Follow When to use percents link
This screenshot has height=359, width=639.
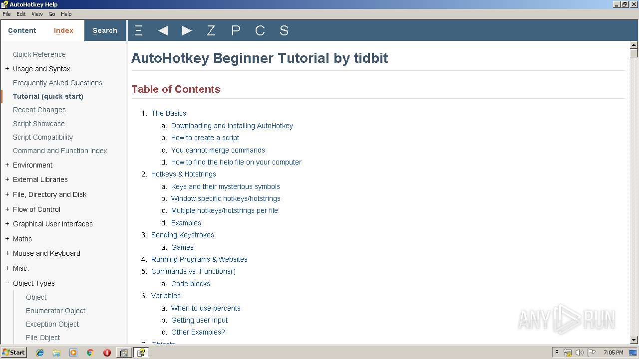pos(206,308)
